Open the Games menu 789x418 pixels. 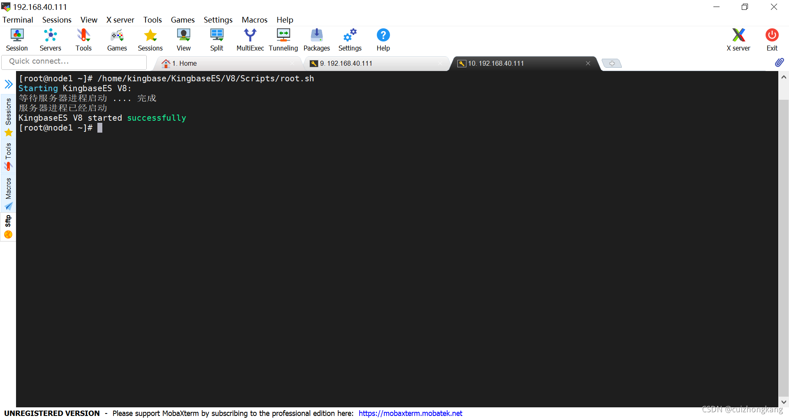pyautogui.click(x=182, y=20)
